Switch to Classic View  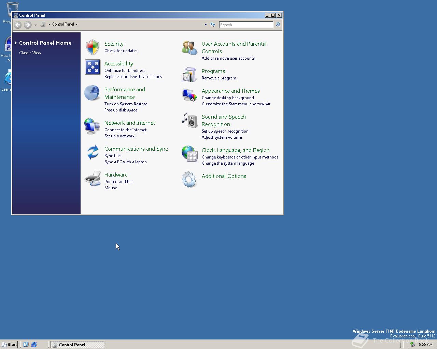click(30, 53)
